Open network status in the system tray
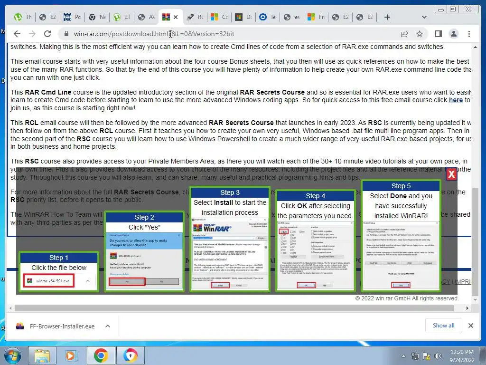Screen dimensions: 486x365 coord(415,356)
